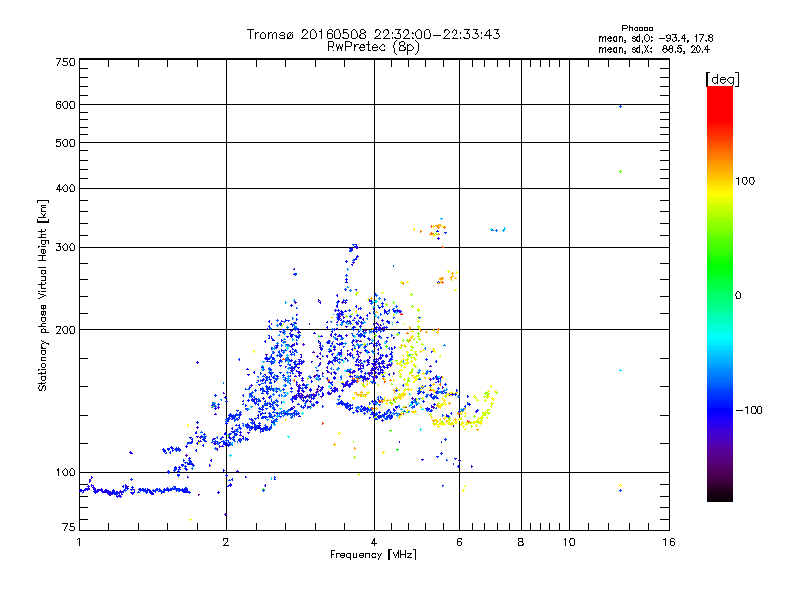Click the x-axis tick label '4'

coord(374,542)
